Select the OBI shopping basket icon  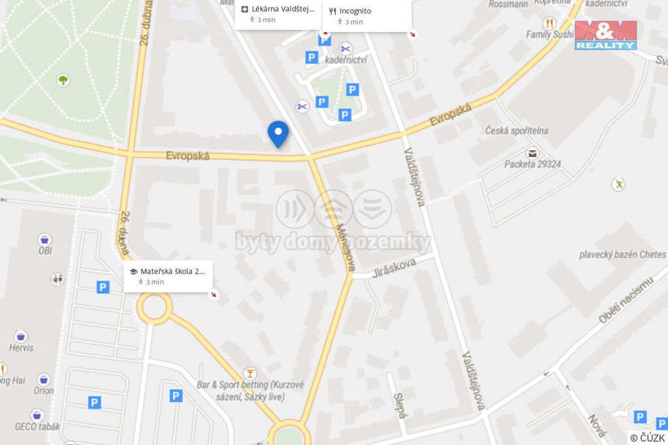pyautogui.click(x=45, y=239)
